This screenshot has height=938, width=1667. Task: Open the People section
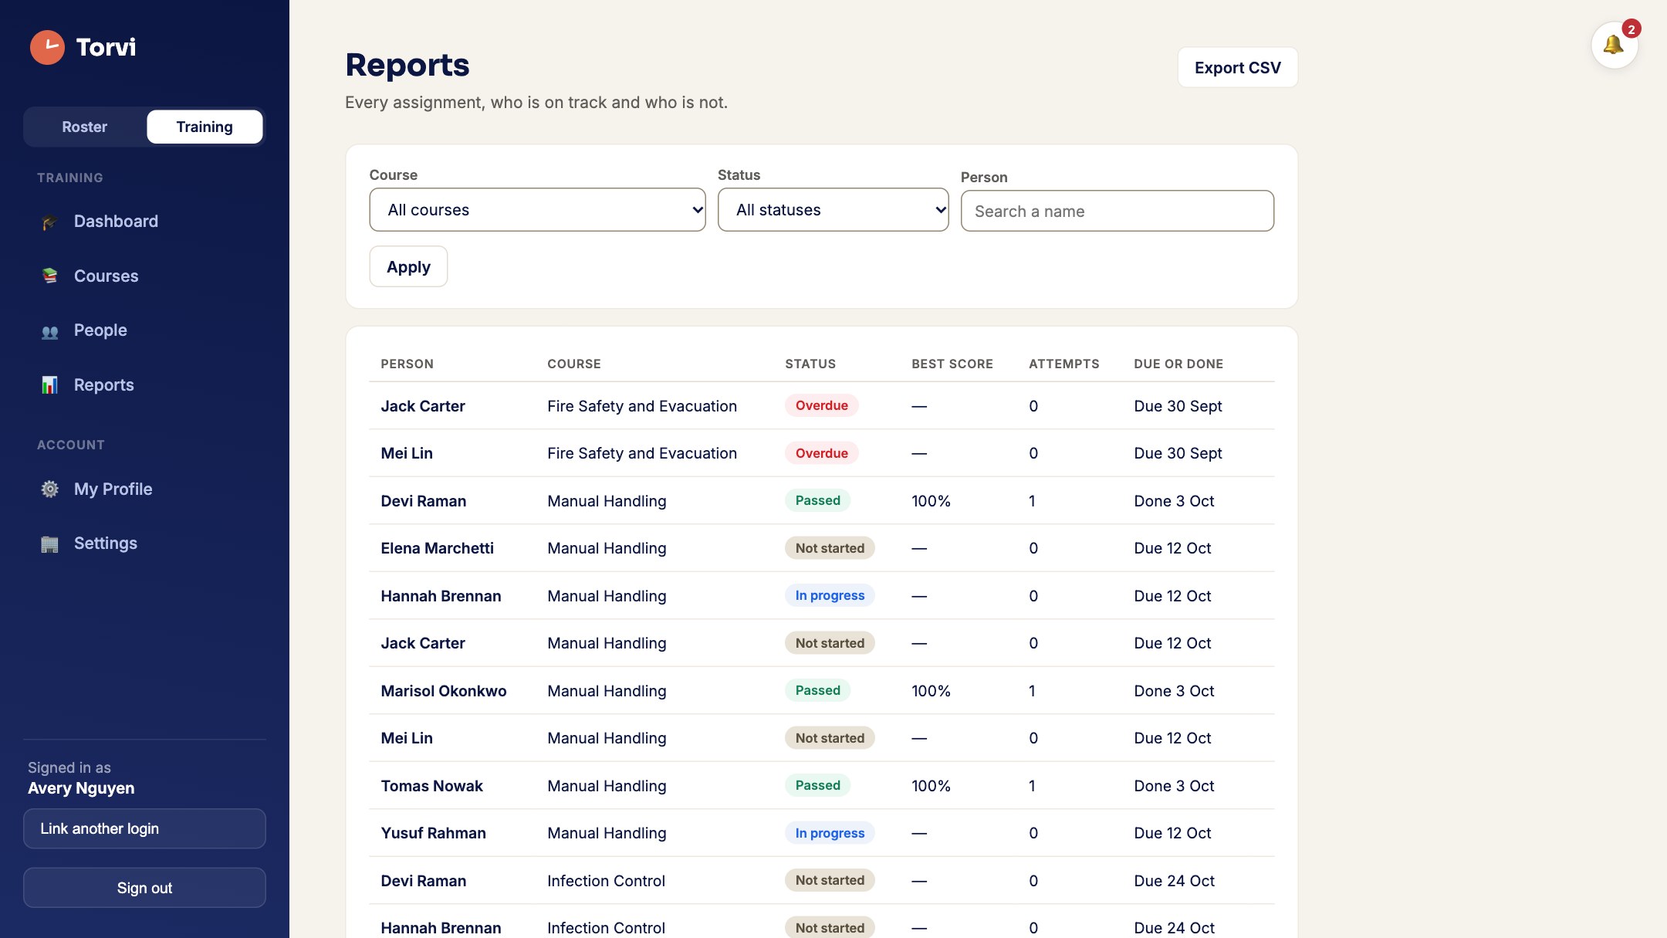pyautogui.click(x=144, y=330)
